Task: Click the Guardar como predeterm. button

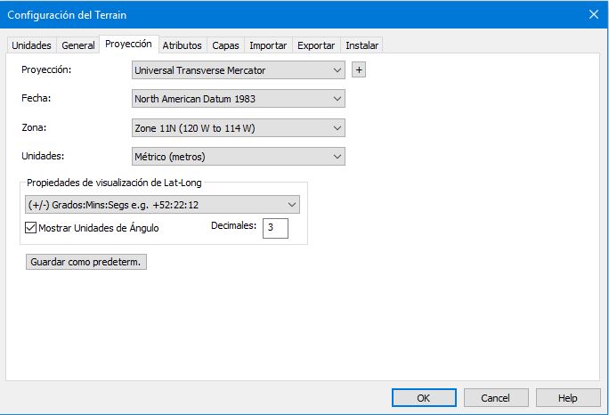Action: pyautogui.click(x=87, y=263)
